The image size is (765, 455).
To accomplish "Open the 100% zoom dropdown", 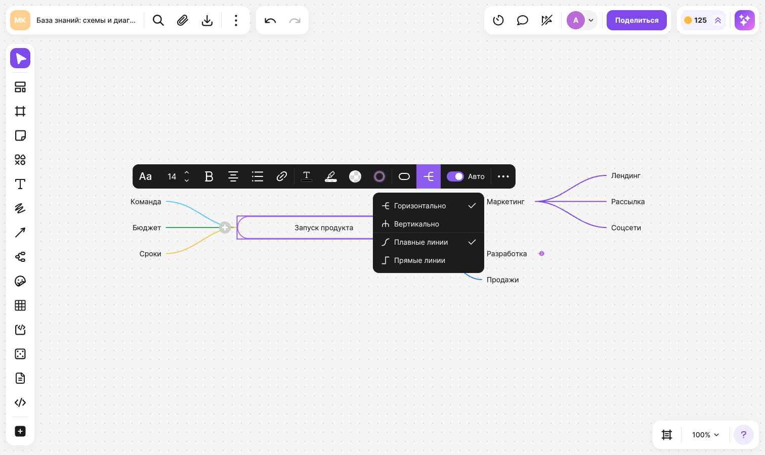I will 706,435.
